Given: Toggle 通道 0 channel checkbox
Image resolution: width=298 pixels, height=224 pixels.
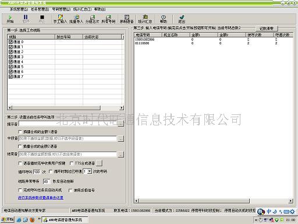Looking at the screenshot, I should click(10, 42).
